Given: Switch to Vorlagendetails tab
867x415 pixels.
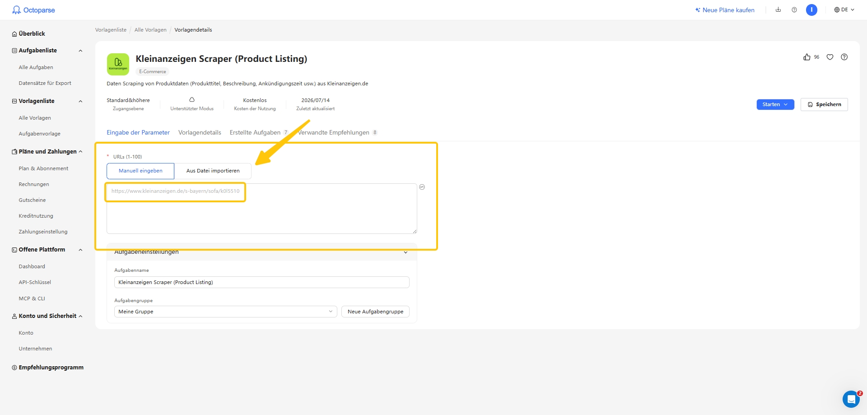Looking at the screenshot, I should click(200, 132).
